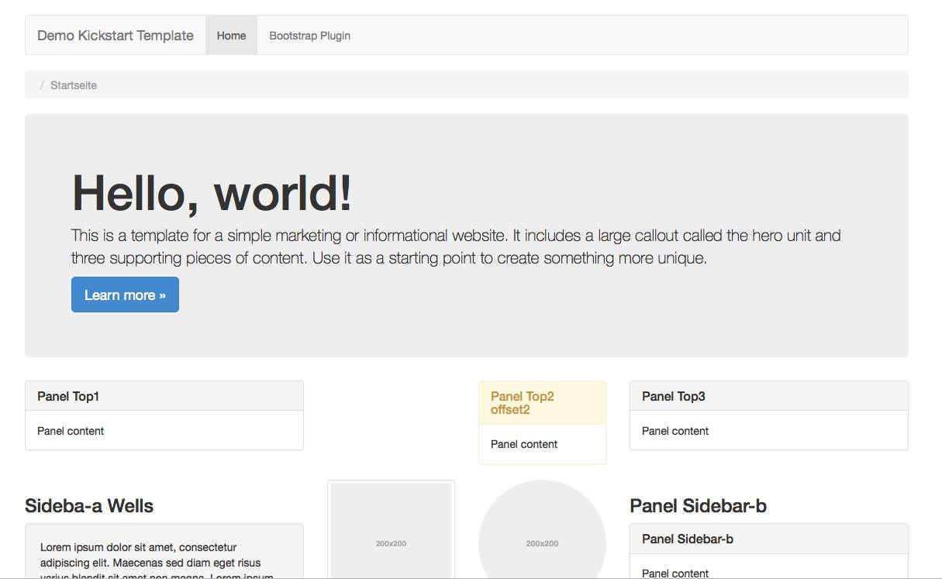
Task: Select the yellow Panel Top2 offset2 header
Action: pyautogui.click(x=541, y=403)
